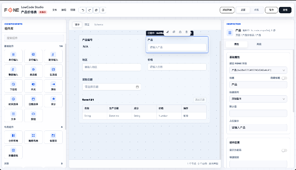Add the 栅格布局 layout component
The height and width of the screenshot is (170, 296).
[33, 137]
